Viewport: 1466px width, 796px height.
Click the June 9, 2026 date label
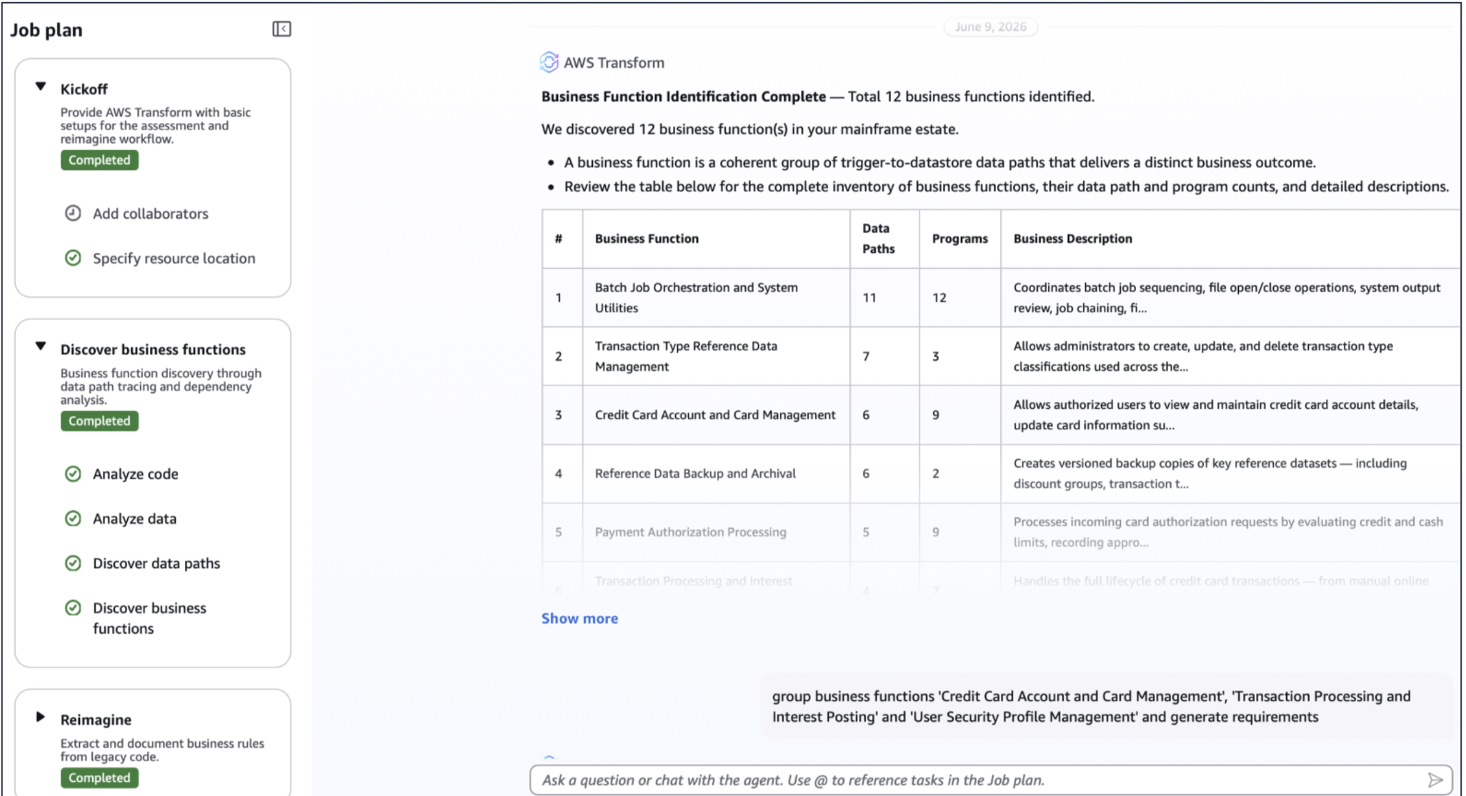tap(990, 26)
